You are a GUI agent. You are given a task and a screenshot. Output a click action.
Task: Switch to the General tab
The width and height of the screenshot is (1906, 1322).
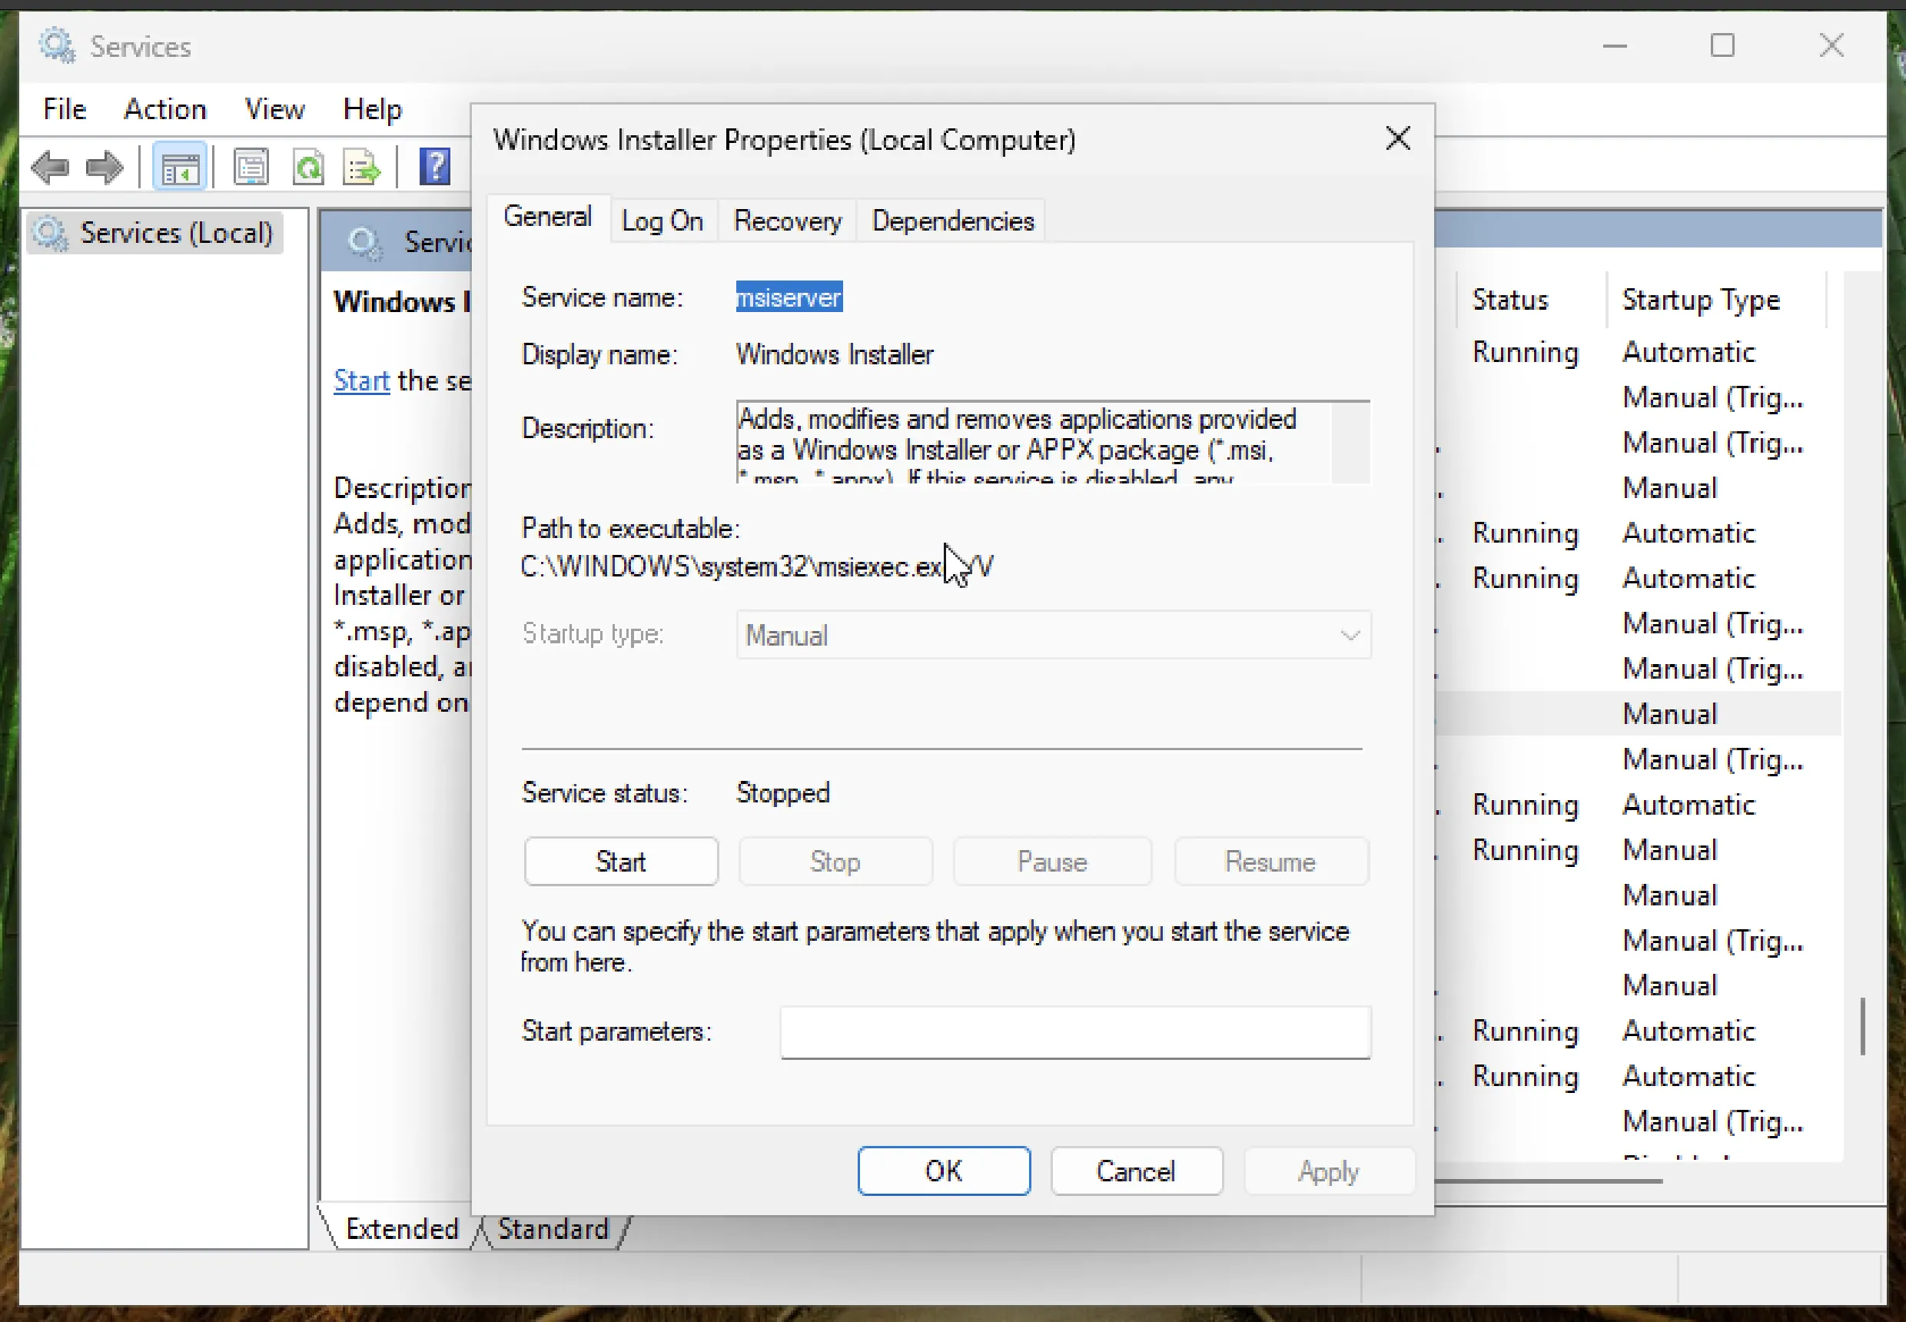548,217
